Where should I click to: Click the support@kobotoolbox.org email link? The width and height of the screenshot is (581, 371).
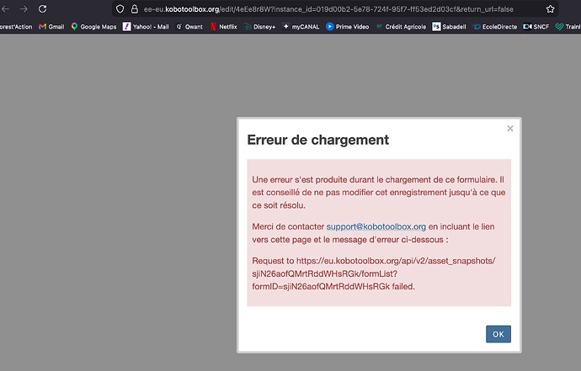376,227
